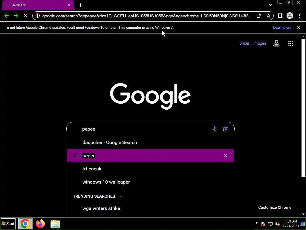The image size is (306, 230).
Task: Bookmark this tab with the star icon
Action: pyautogui.click(x=268, y=16)
